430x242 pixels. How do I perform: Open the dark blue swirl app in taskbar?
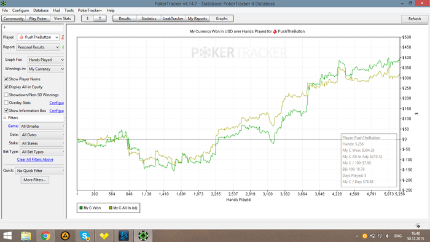(123, 236)
